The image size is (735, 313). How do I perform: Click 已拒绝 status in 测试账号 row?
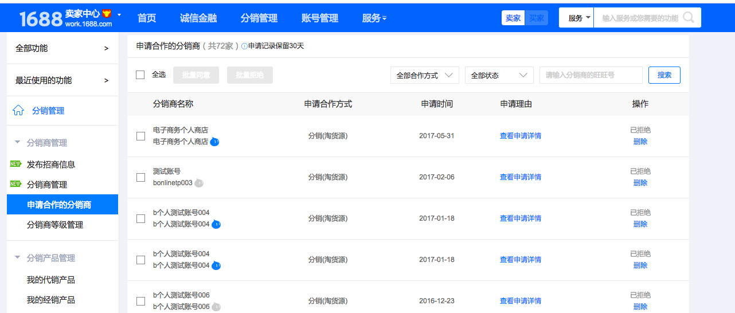(640, 171)
